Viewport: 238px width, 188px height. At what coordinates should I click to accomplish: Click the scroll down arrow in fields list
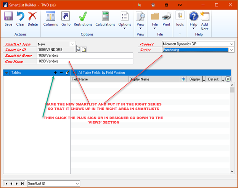tap(232, 171)
